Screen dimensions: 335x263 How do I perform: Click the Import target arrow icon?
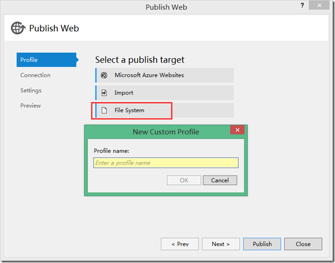(104, 93)
